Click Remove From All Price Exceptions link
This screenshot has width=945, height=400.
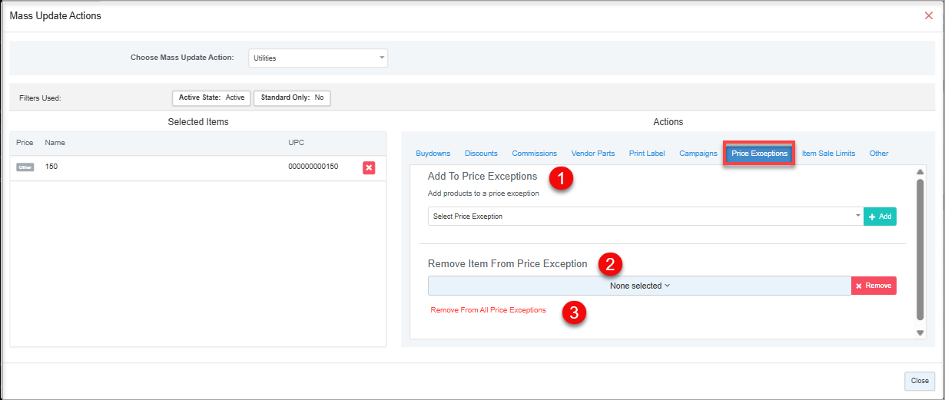(x=488, y=310)
